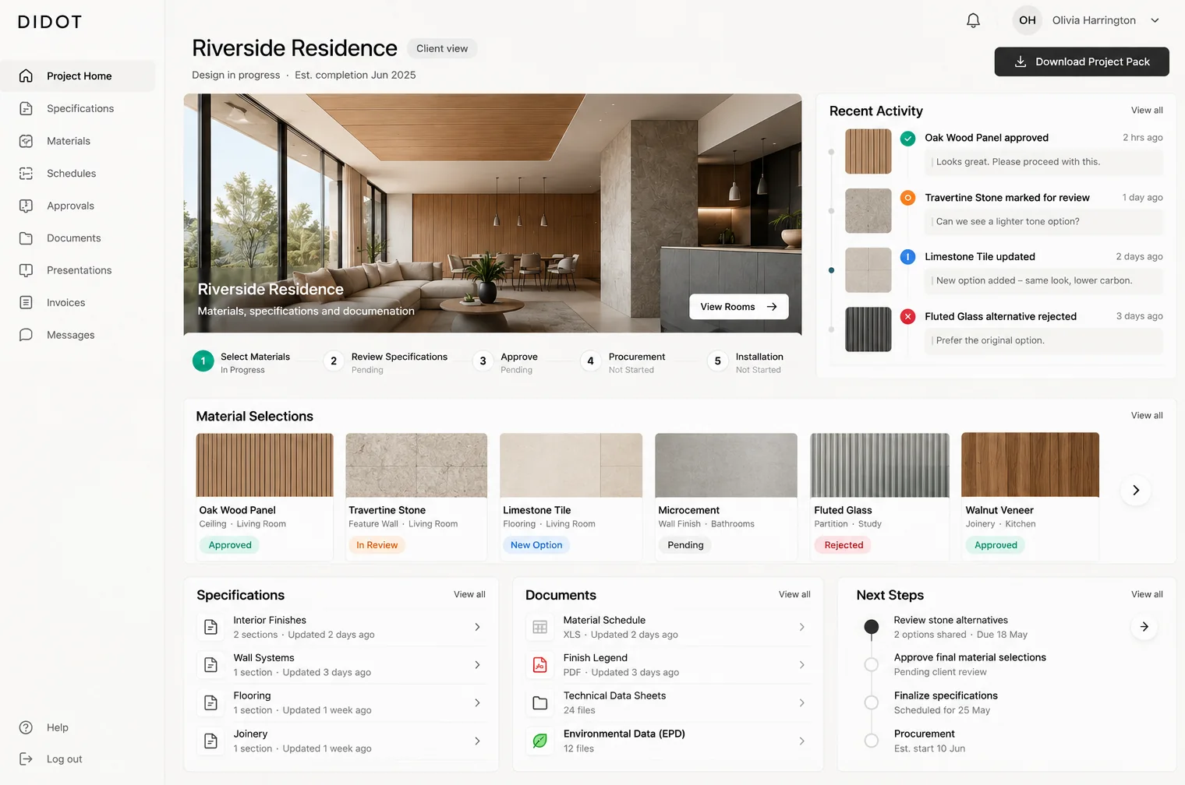Expand the Flooring specification chevron

tap(477, 703)
